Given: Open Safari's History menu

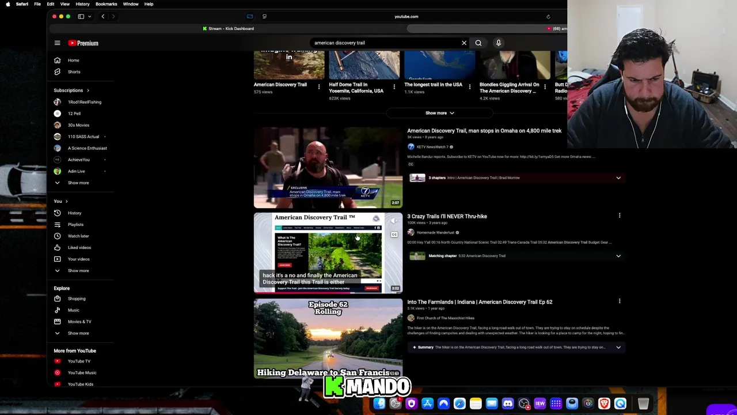Looking at the screenshot, I should tap(82, 4).
